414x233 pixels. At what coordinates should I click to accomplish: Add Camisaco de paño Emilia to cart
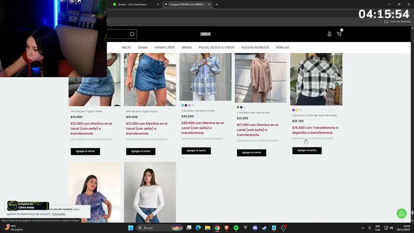pos(196,150)
